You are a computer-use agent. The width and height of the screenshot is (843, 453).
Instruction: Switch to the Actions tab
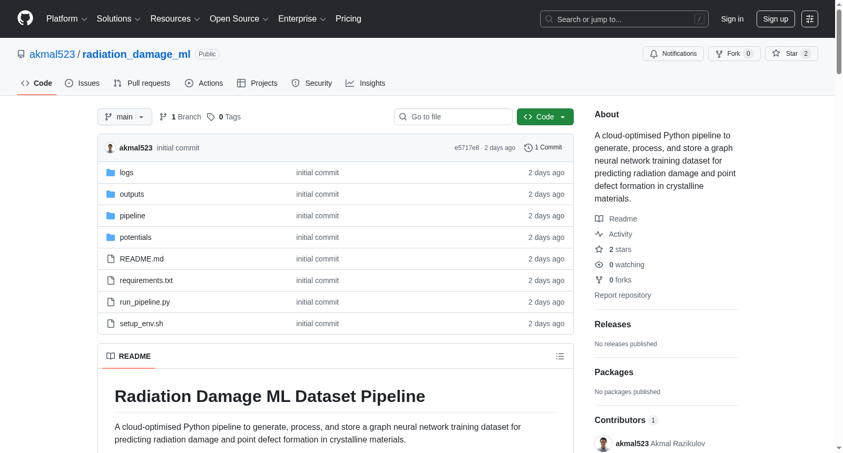(x=204, y=83)
